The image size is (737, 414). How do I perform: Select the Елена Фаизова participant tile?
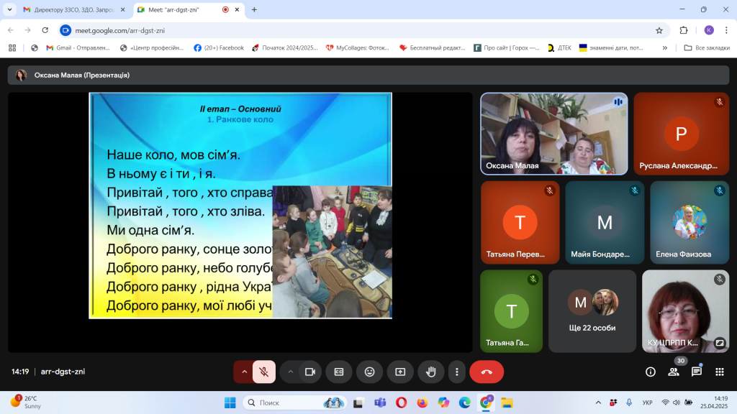(x=689, y=223)
